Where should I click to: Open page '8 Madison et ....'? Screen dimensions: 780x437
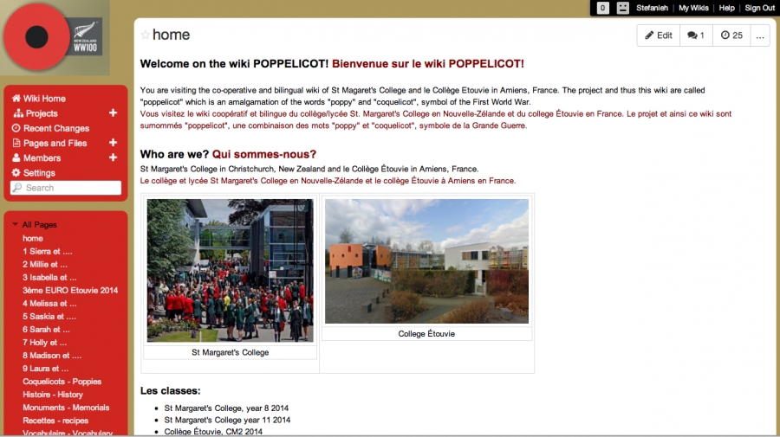(x=52, y=355)
